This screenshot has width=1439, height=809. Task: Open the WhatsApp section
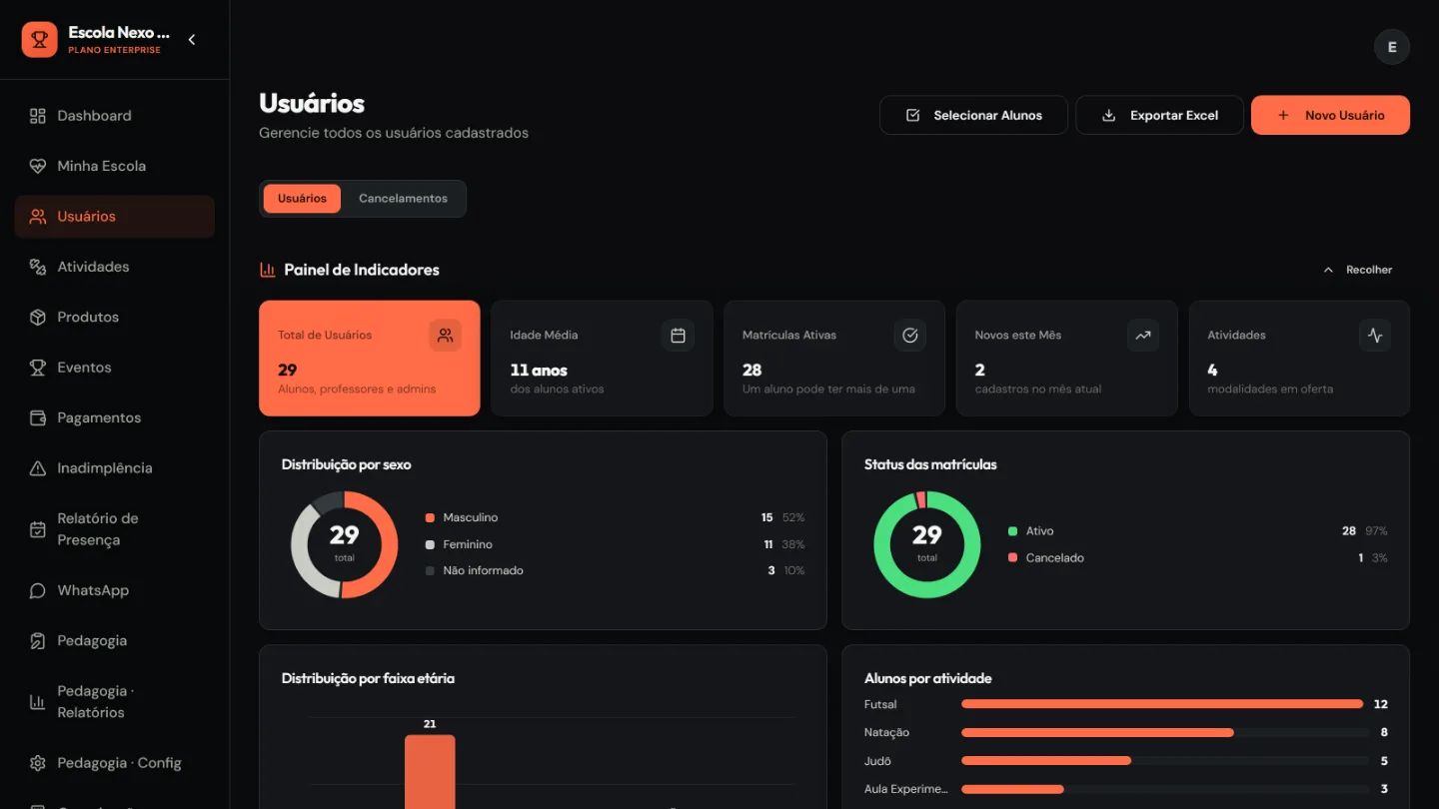[x=115, y=590]
